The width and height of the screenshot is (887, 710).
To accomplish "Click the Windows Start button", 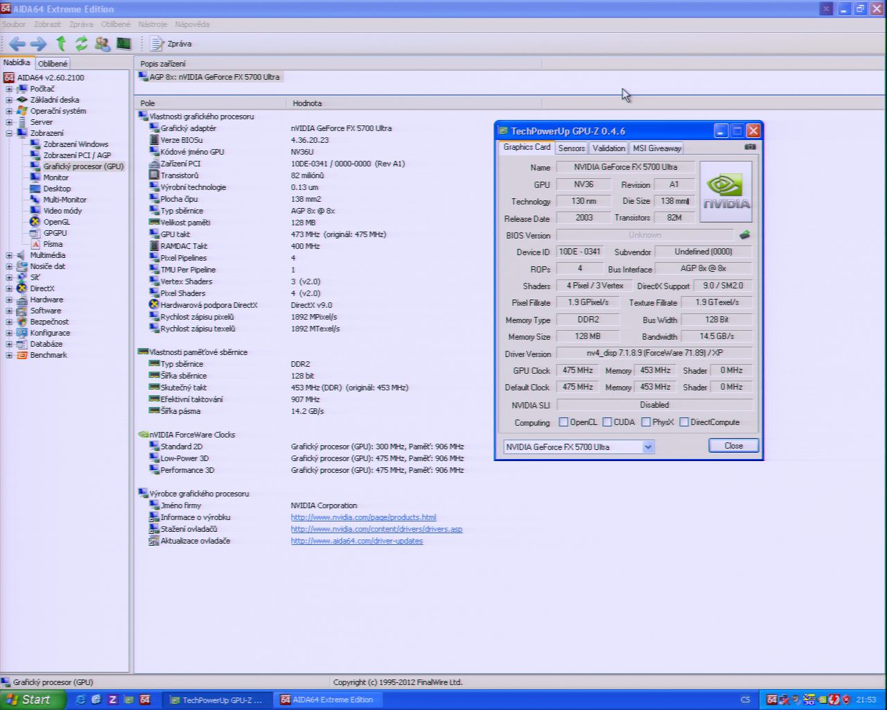I will (32, 700).
